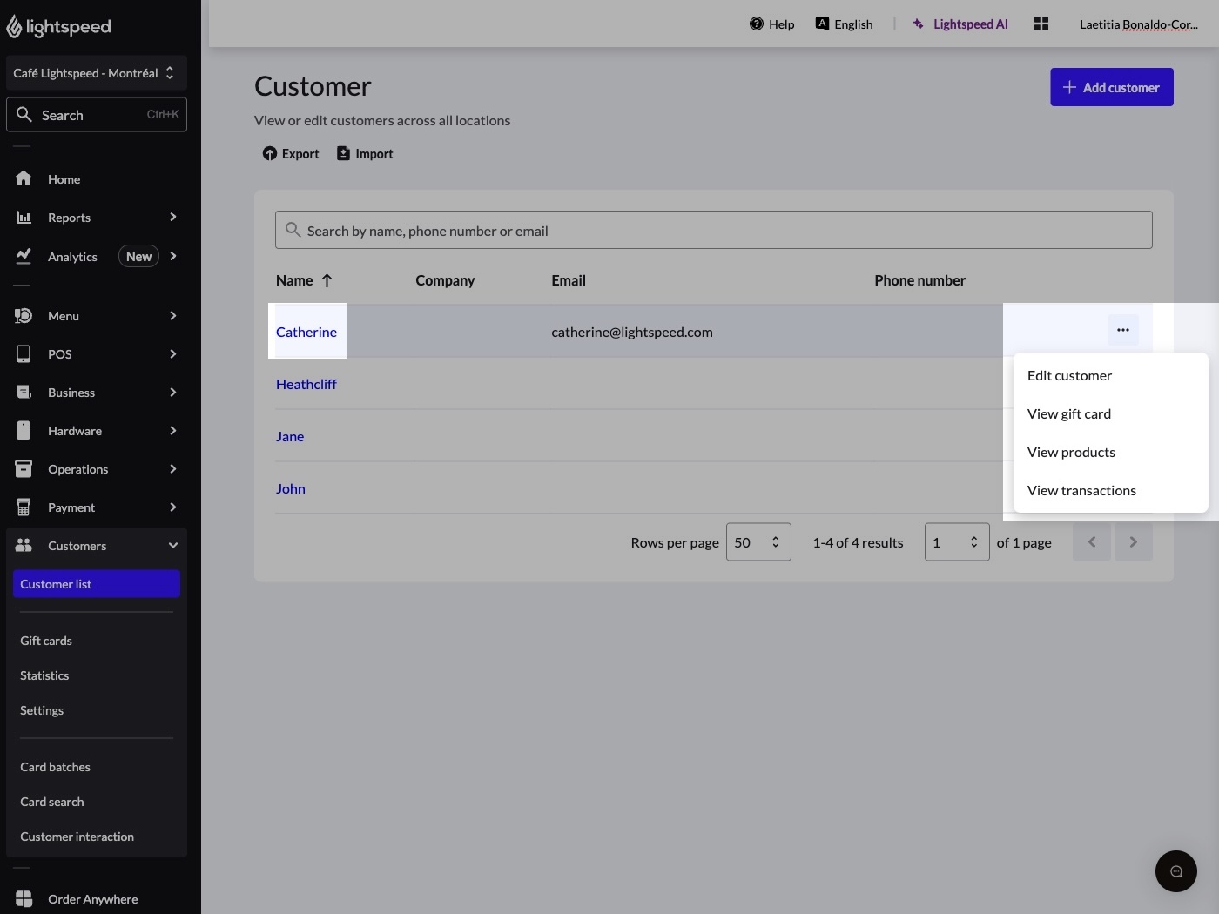Click the Lightspeed logo icon
1219x914 pixels.
(15, 27)
